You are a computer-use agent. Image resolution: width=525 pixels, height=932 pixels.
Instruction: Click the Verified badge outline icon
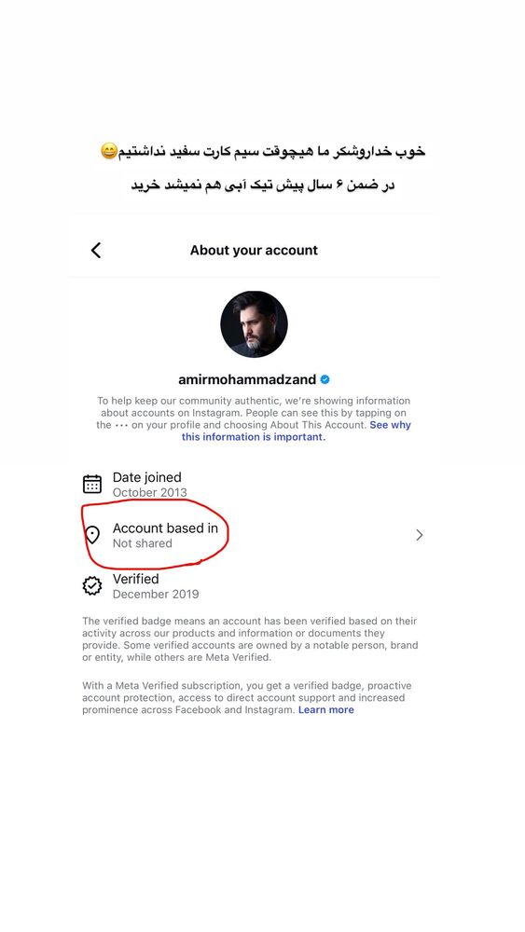92,586
